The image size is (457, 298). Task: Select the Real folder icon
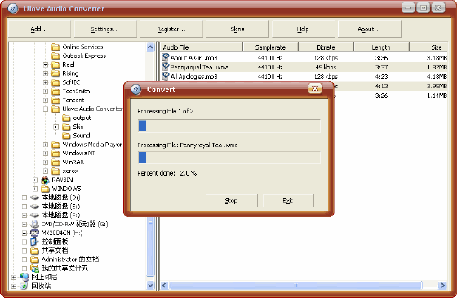55,64
